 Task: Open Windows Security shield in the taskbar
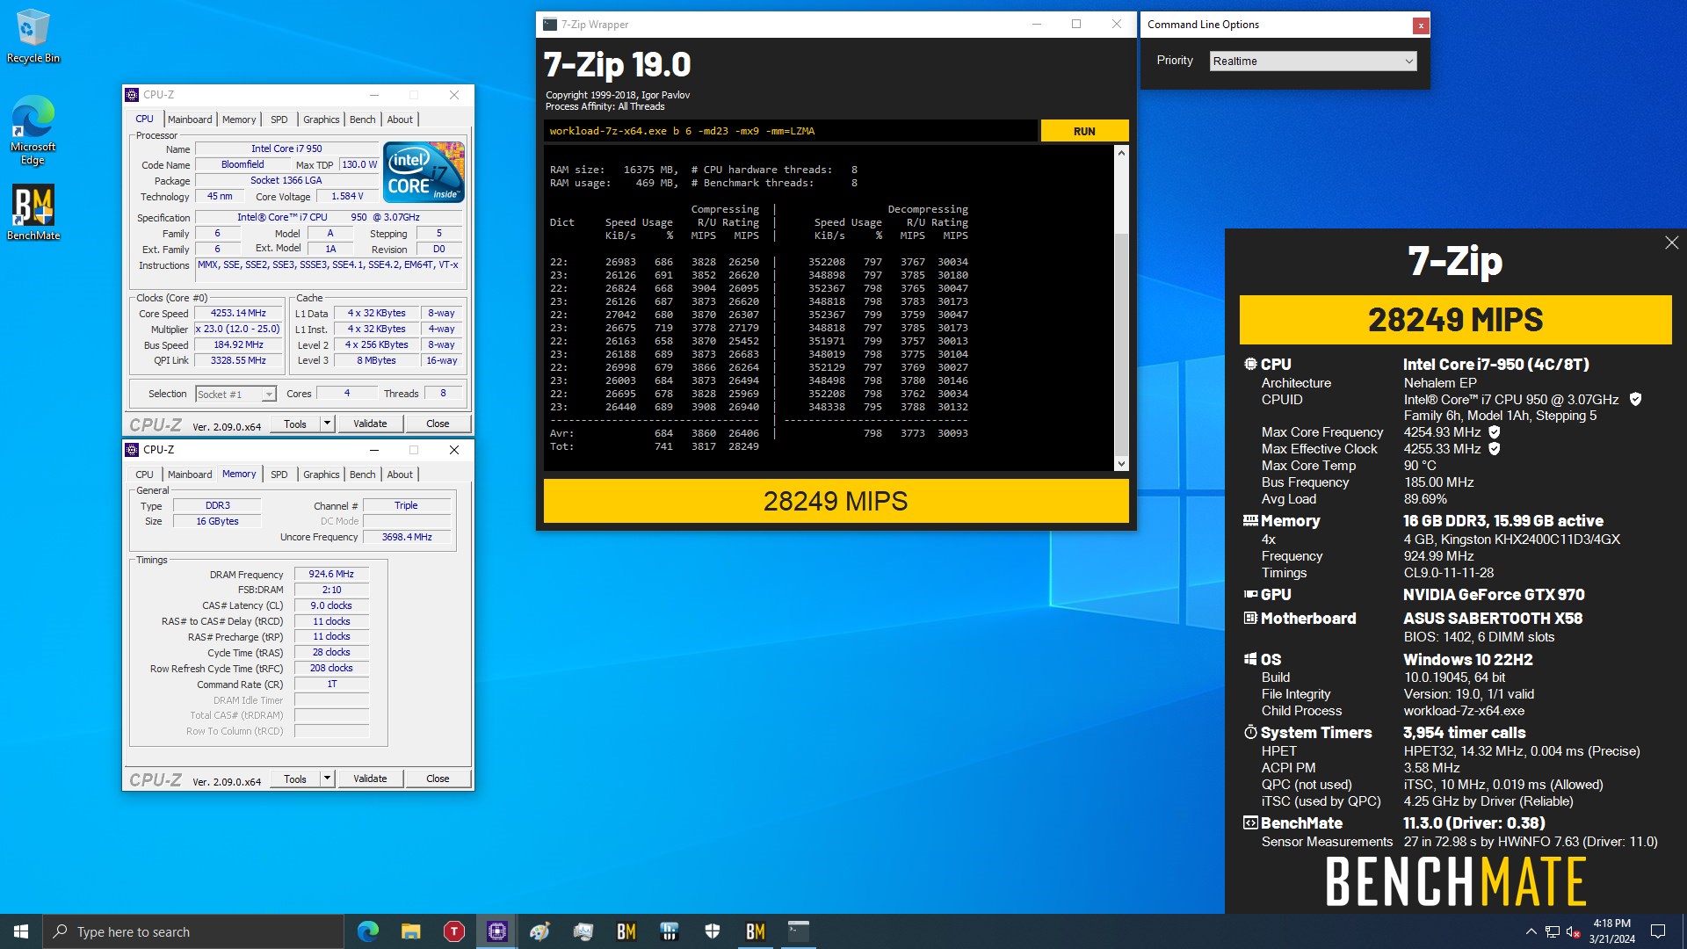tap(713, 931)
